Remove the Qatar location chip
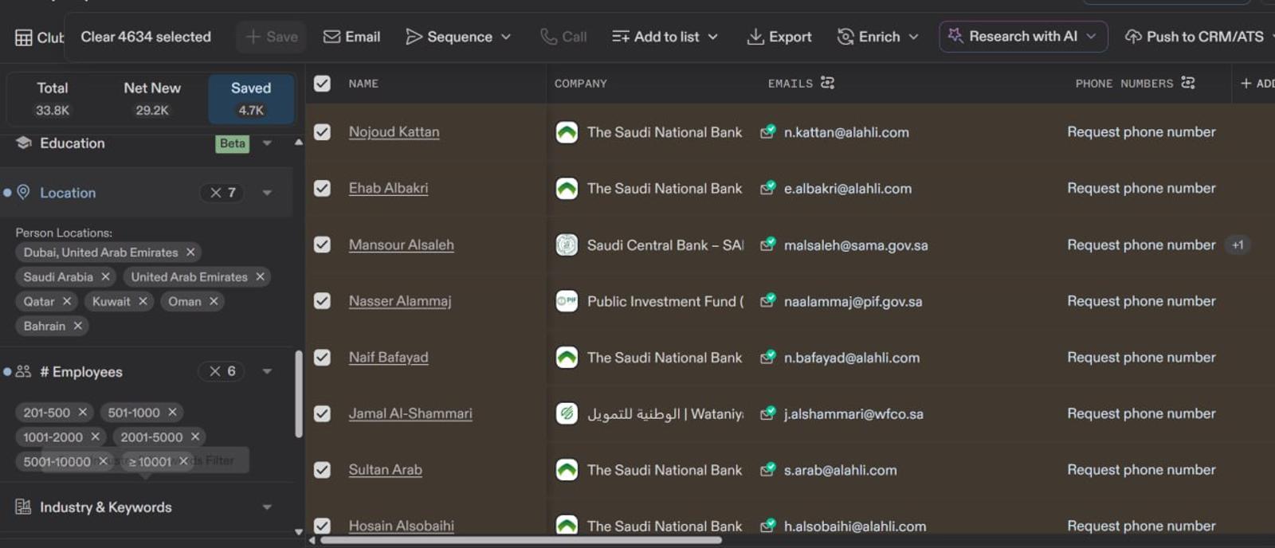The width and height of the screenshot is (1275, 548). click(x=67, y=301)
